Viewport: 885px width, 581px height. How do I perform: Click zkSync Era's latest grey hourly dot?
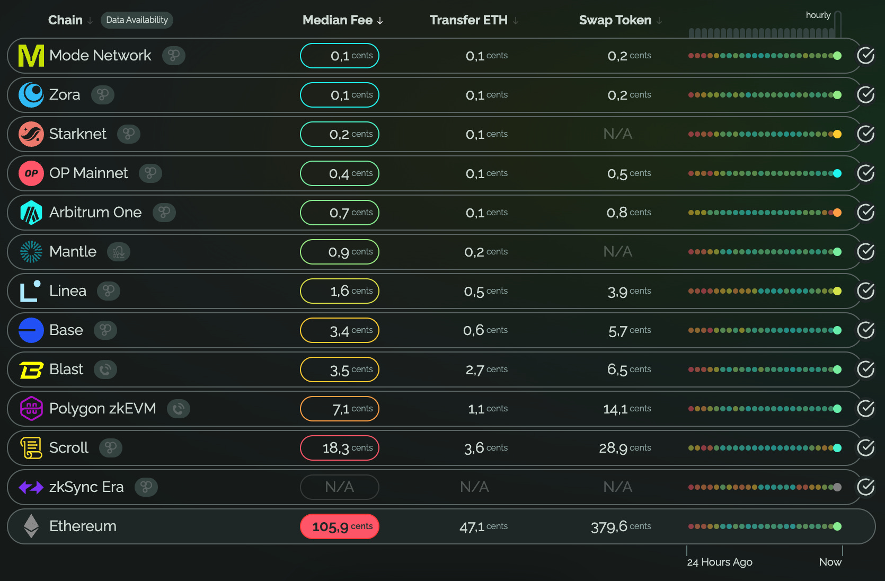(837, 487)
